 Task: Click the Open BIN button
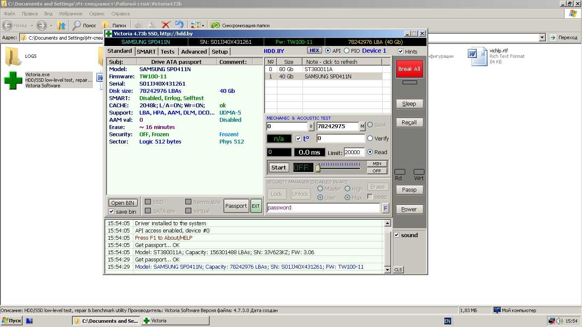(x=123, y=203)
